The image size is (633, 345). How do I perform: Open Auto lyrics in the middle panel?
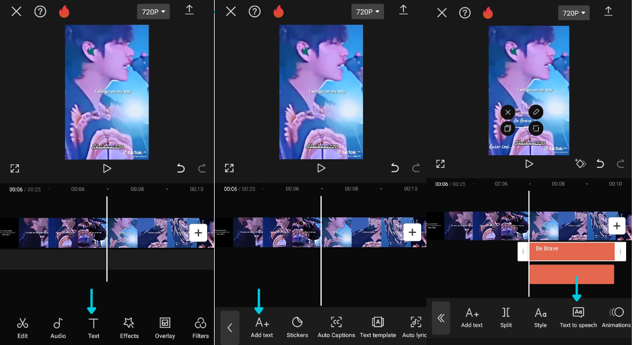[x=414, y=327]
